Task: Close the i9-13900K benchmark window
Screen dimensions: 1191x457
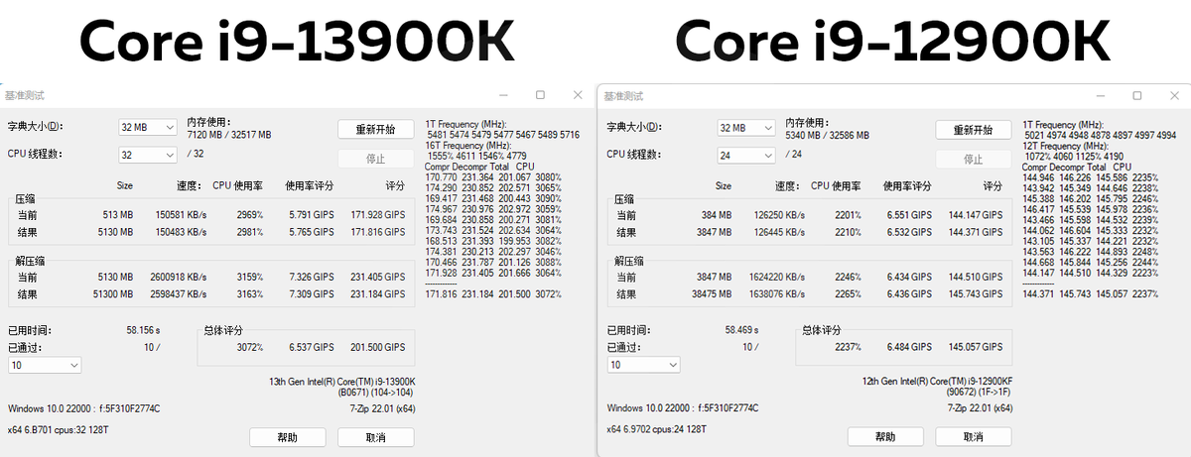Action: [x=578, y=95]
